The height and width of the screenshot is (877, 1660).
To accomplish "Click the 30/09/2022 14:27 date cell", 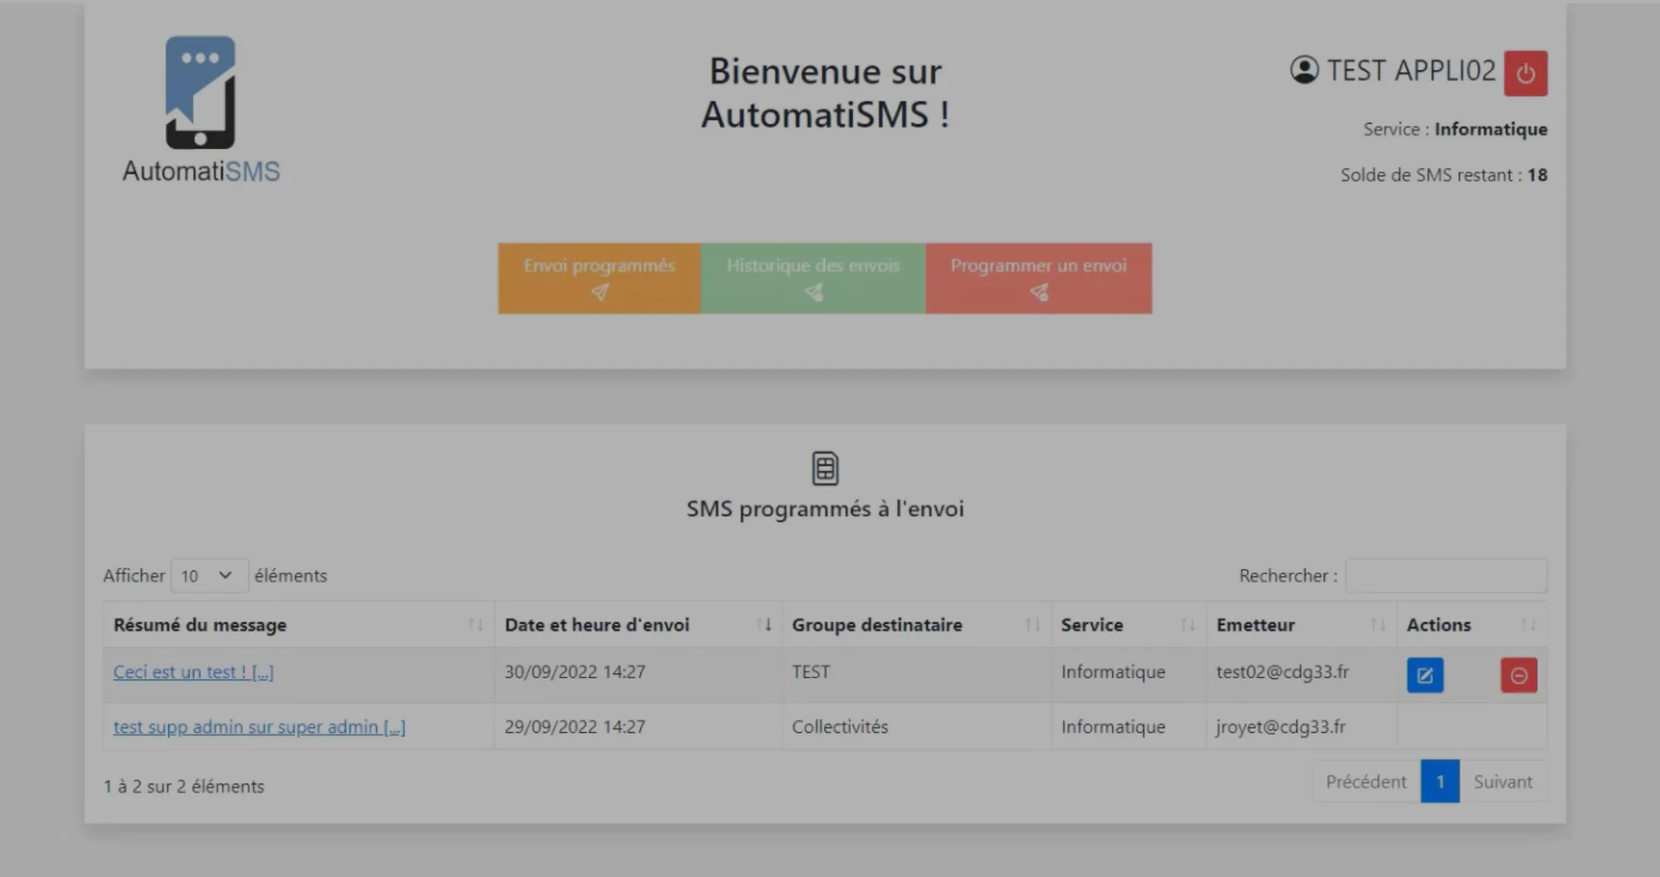I will pos(575,672).
